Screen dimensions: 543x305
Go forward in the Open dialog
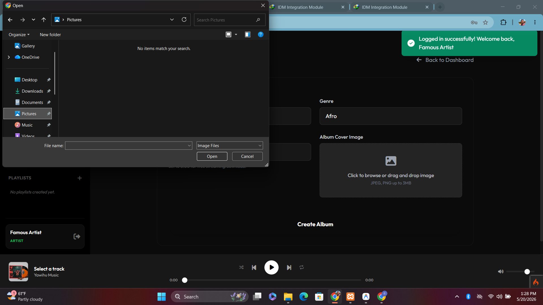(23, 20)
